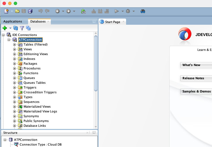Select the Types tree item
This screenshot has height=147, width=212.
click(28, 97)
